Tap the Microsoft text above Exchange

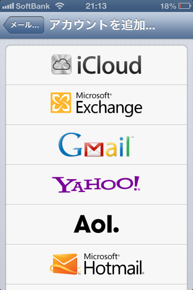click(x=94, y=96)
